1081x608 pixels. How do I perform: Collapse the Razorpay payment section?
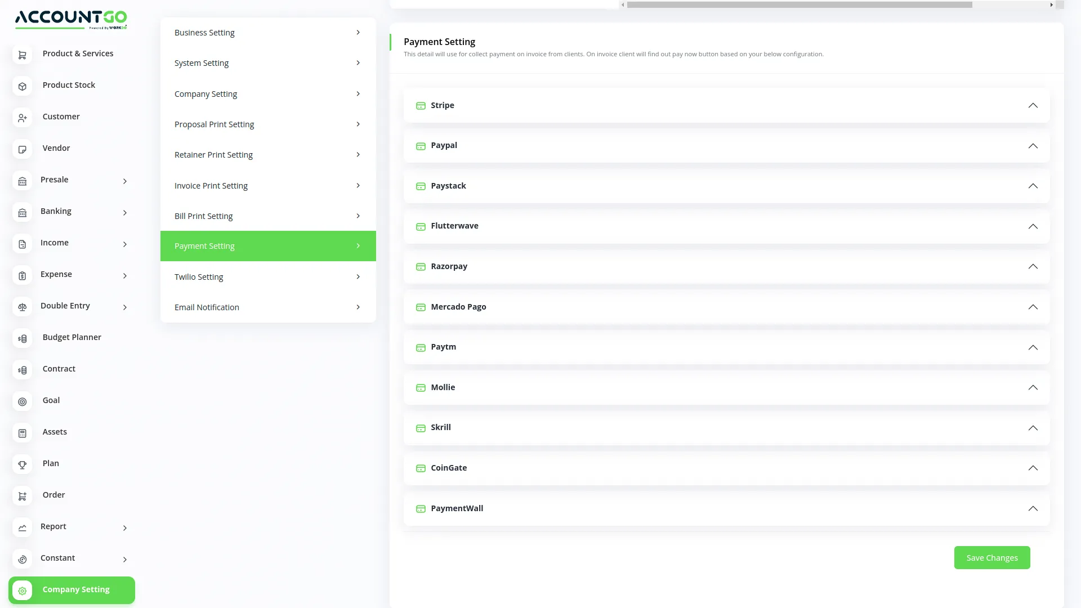point(1033,266)
